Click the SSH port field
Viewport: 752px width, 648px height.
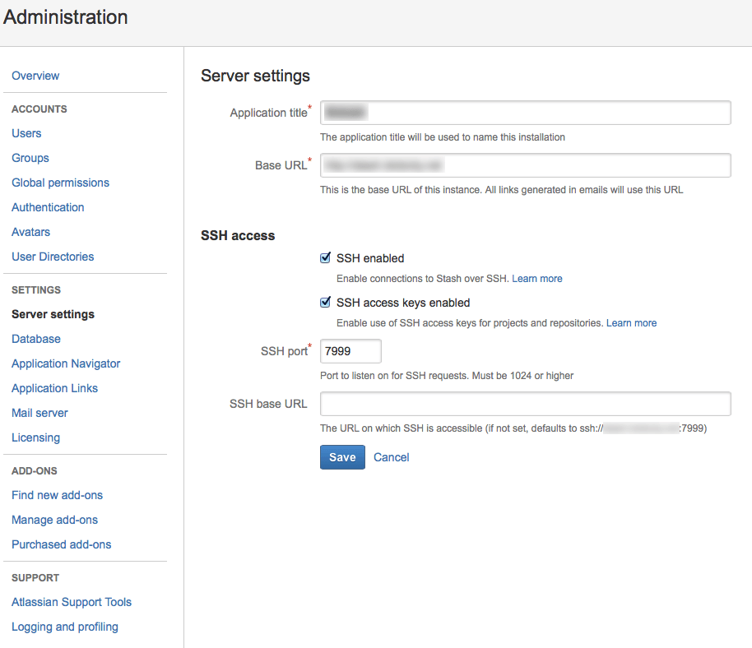tap(350, 351)
